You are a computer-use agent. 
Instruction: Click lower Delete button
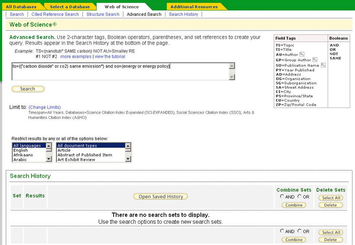[x=330, y=240]
